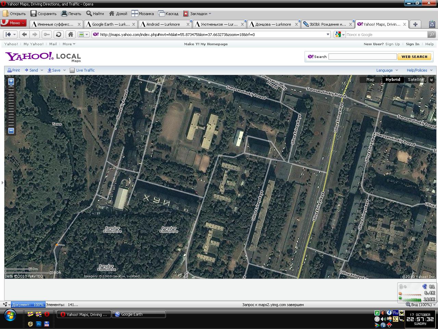Toggle the Live Traffic checkbox
The image size is (438, 329).
[x=72, y=70]
